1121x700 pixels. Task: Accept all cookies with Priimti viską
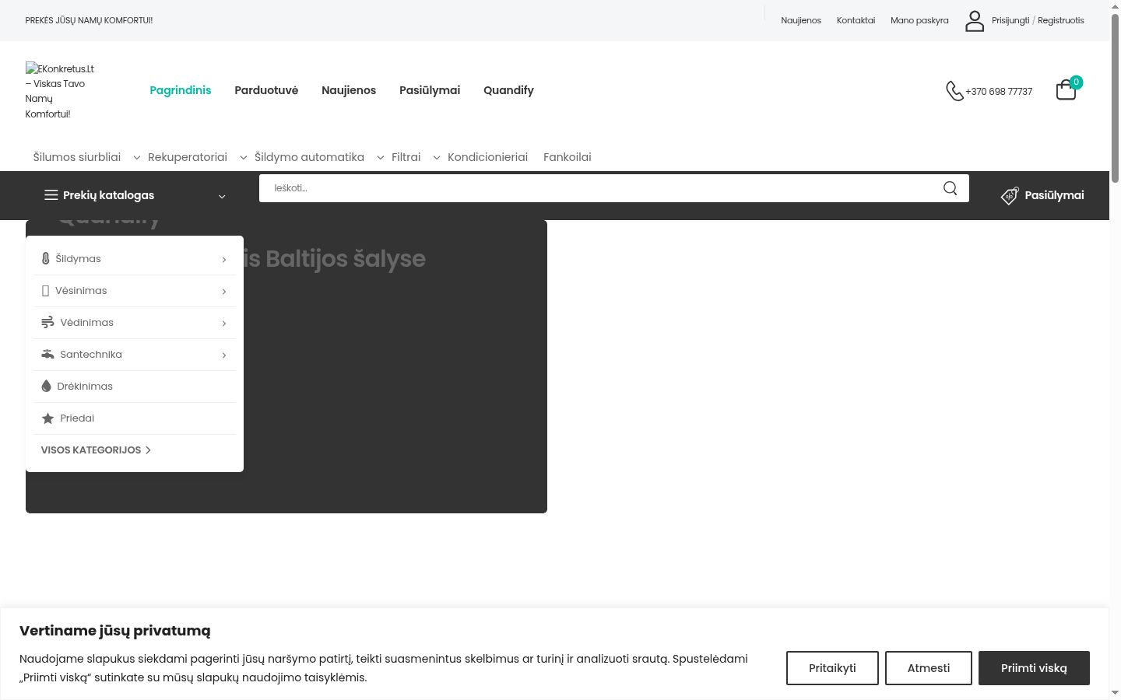1034,668
